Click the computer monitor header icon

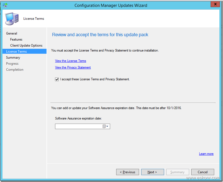click(12, 19)
